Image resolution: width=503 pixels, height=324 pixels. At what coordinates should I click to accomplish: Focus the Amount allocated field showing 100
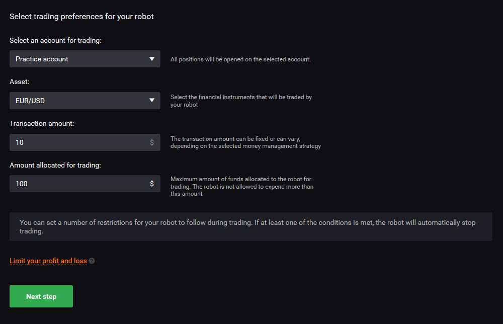85,184
